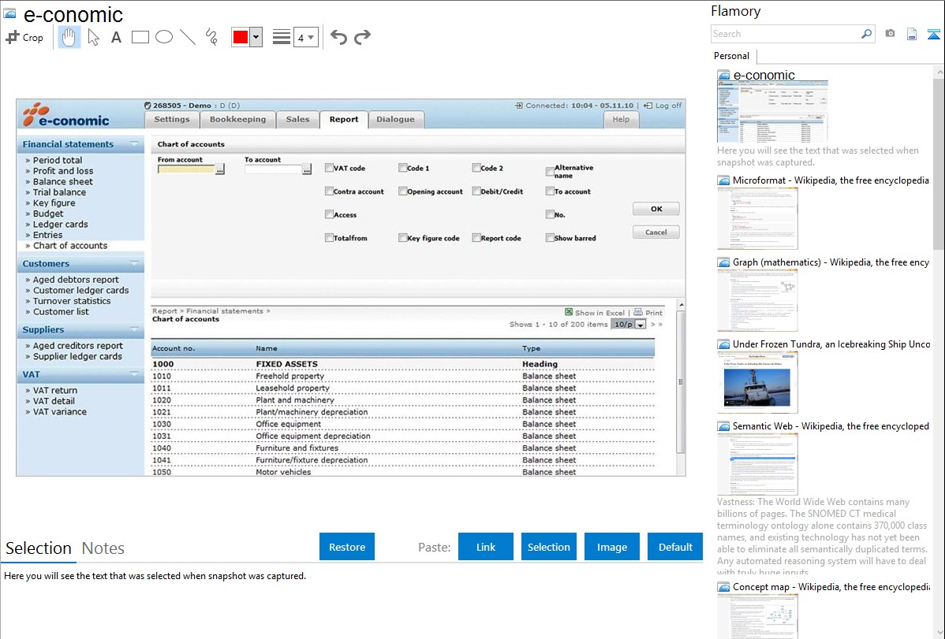Click the From account input field

click(186, 169)
